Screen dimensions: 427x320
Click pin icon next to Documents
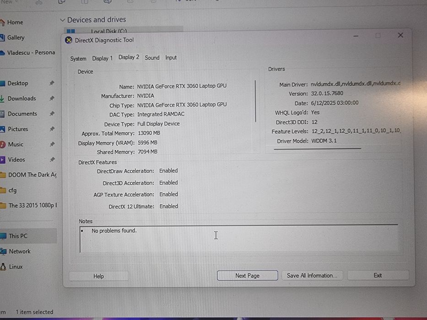[52, 113]
